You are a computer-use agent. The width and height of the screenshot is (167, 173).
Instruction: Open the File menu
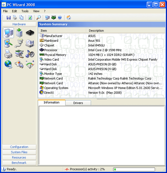5,11
